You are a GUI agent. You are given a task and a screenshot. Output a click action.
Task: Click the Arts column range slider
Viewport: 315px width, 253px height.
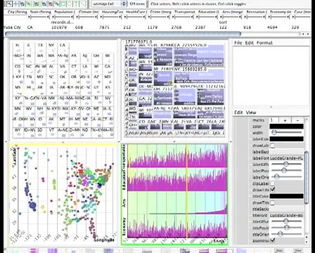(x=231, y=17)
